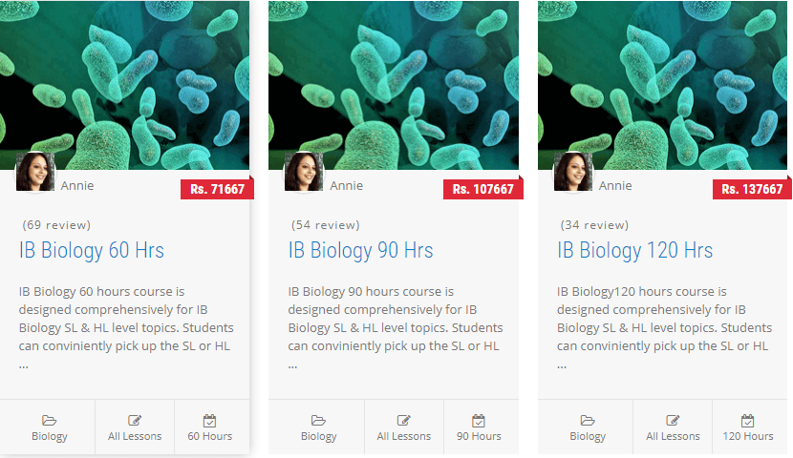The image size is (793, 458).
Task: Click the Biology label in the 90 Hrs card footer
Action: click(318, 436)
